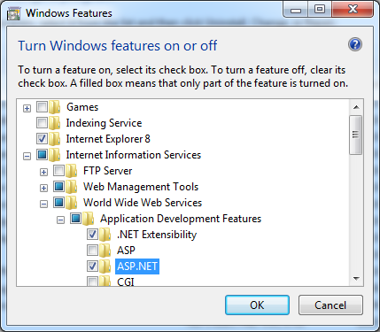Confirm changes with the OK button

pyautogui.click(x=257, y=305)
